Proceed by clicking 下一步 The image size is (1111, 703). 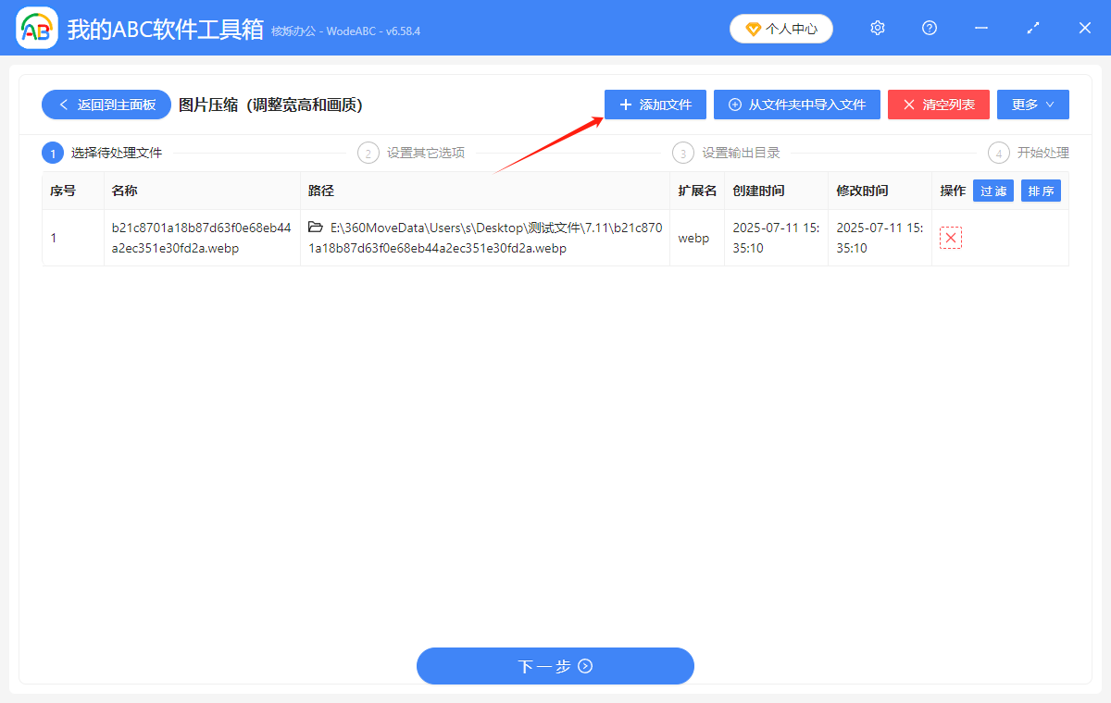[555, 666]
